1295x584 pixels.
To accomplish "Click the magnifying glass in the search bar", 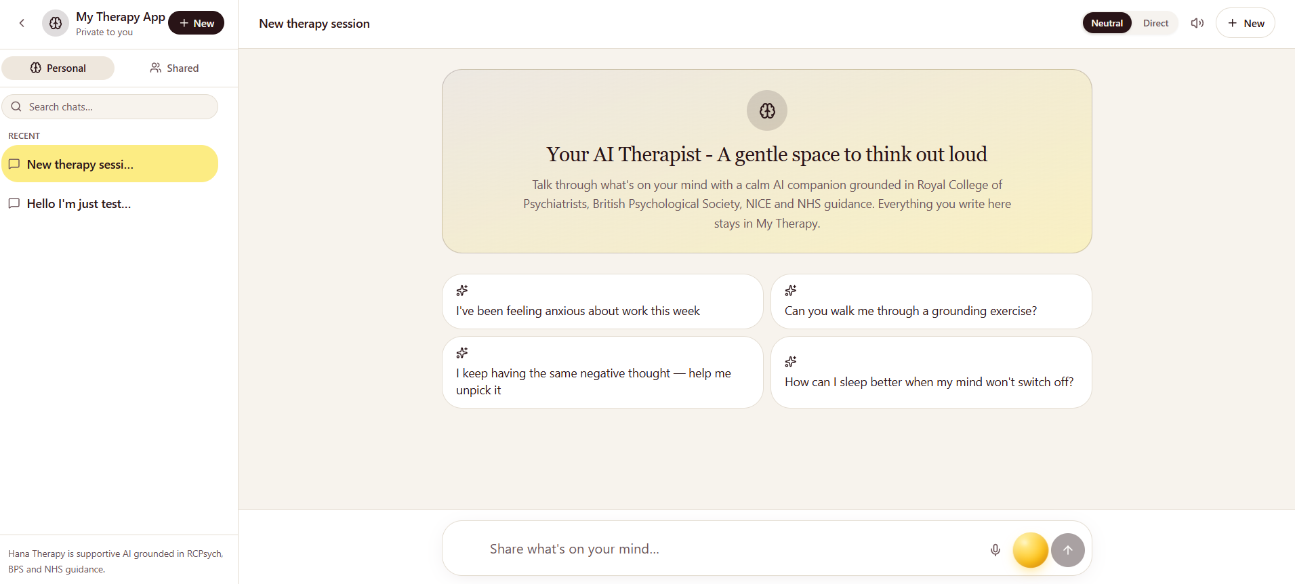I will (x=17, y=106).
